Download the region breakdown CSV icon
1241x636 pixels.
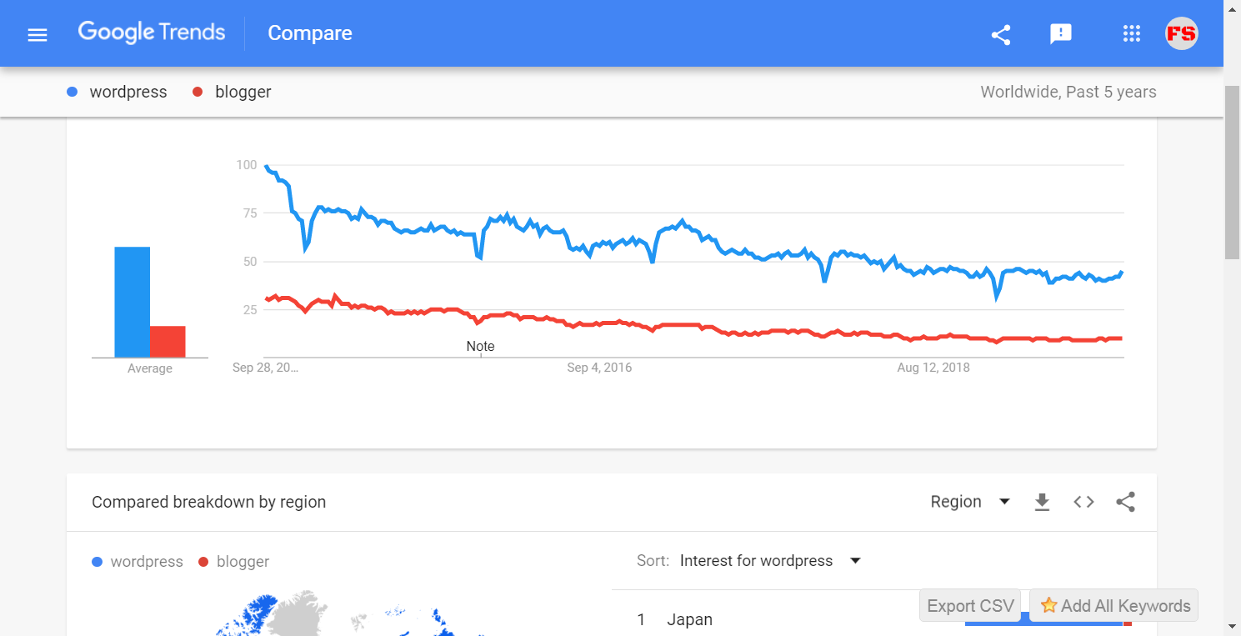point(1042,502)
